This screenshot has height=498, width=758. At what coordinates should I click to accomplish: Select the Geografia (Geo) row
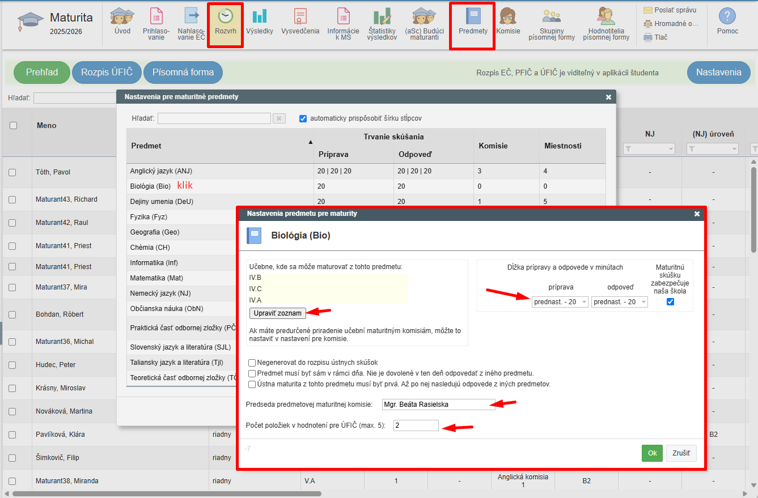pyautogui.click(x=181, y=232)
